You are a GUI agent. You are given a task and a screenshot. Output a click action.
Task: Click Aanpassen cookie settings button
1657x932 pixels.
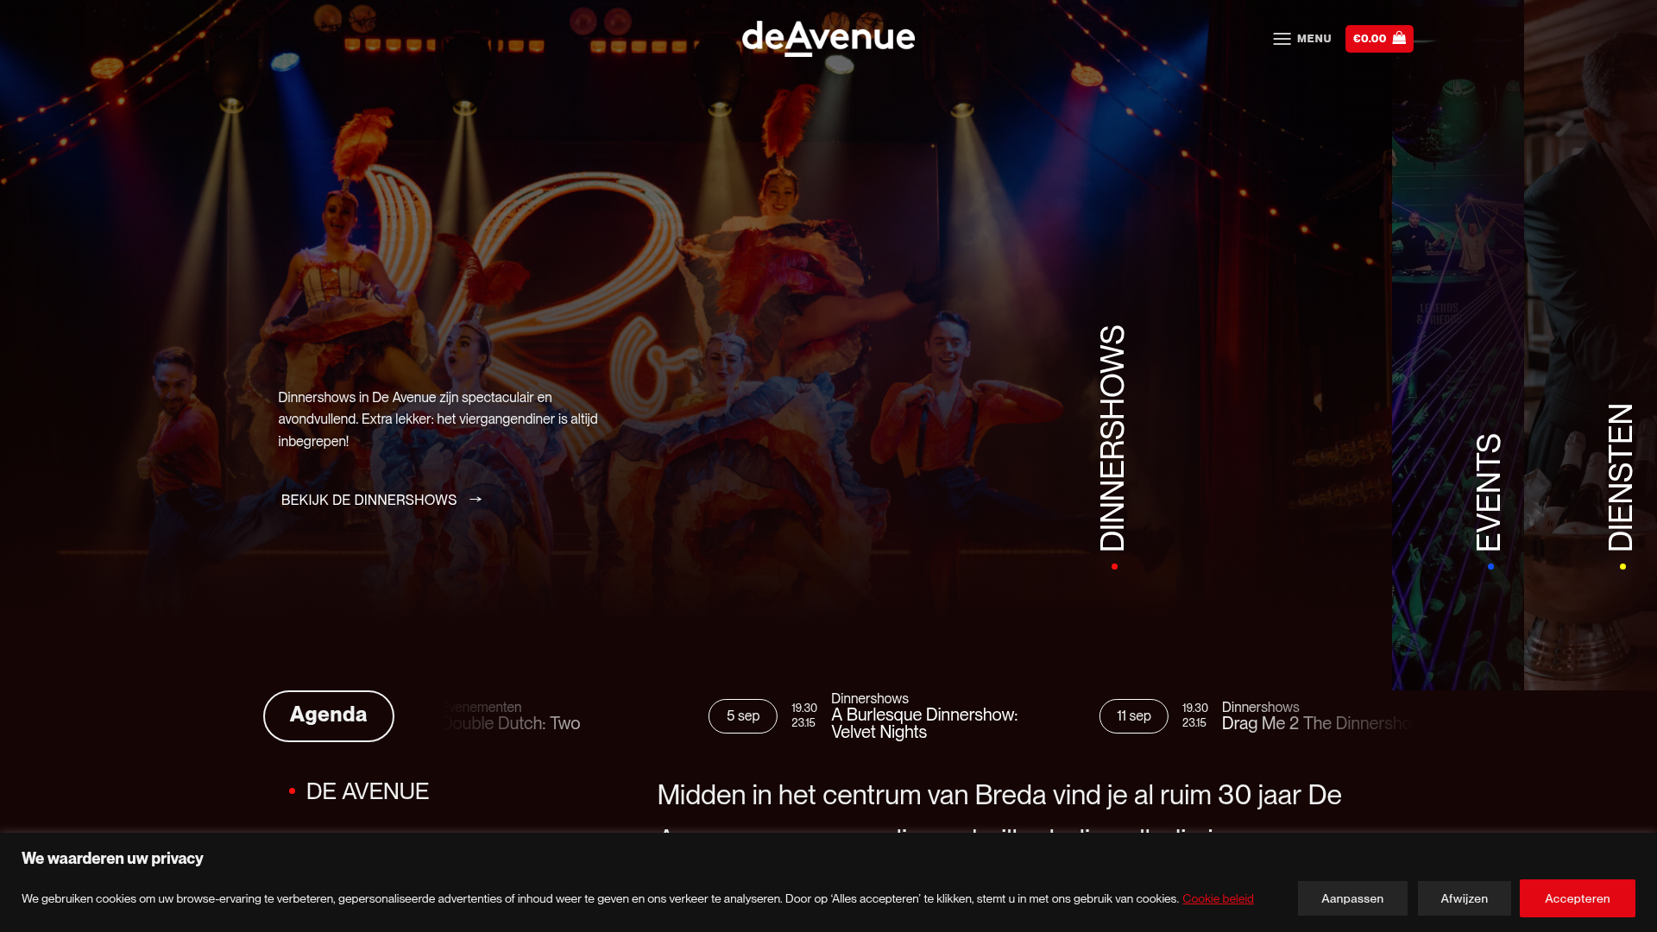pos(1352,898)
